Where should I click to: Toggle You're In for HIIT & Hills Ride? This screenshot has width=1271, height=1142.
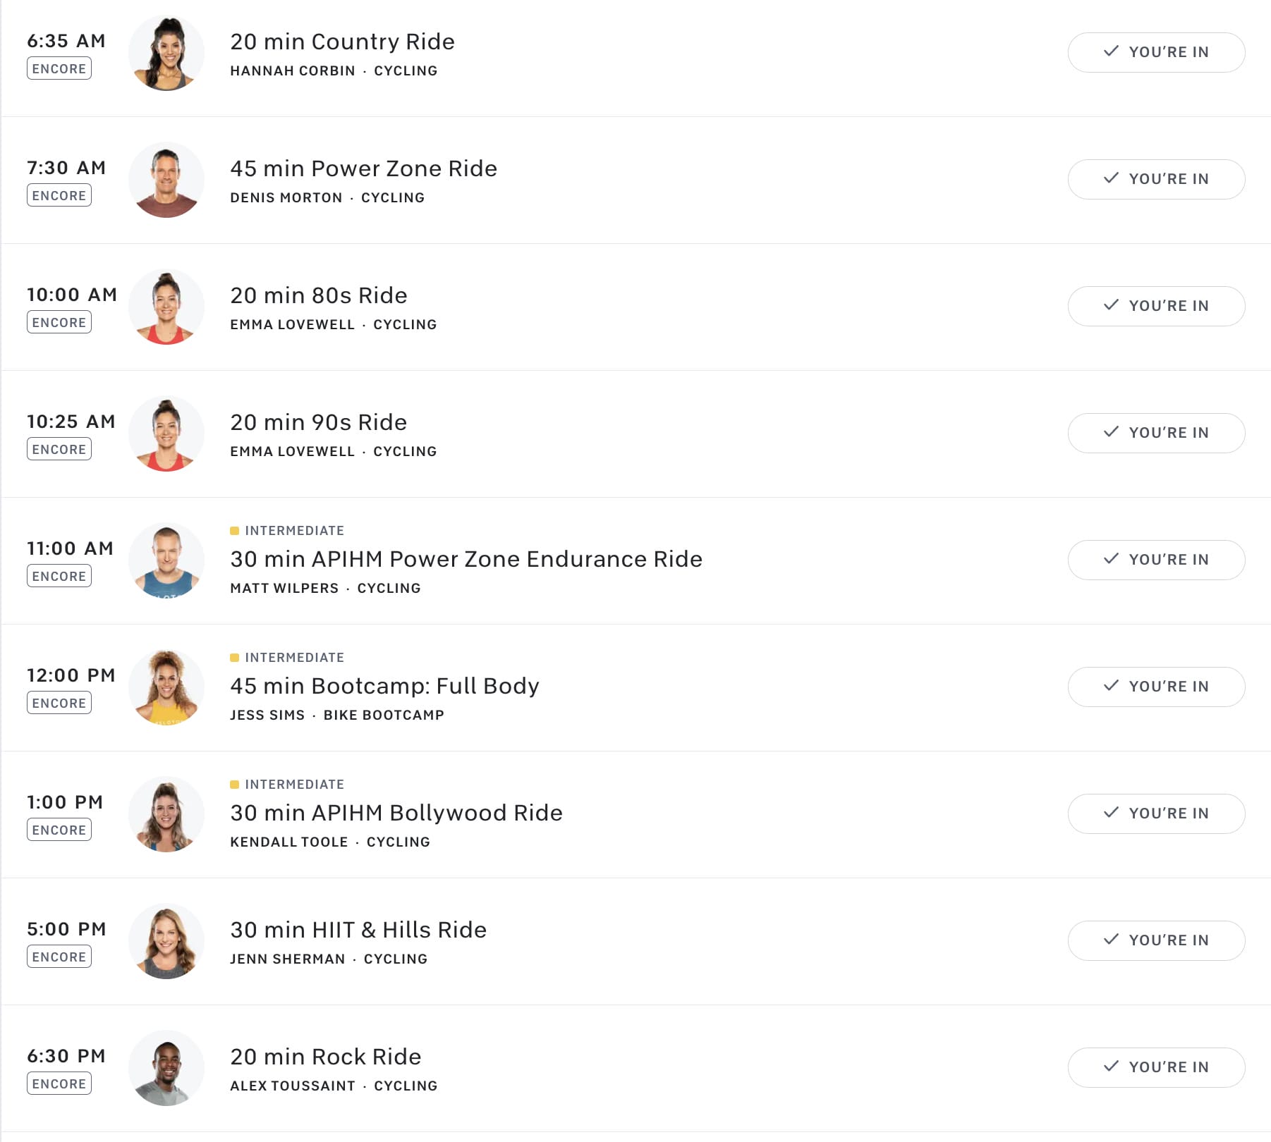point(1156,940)
